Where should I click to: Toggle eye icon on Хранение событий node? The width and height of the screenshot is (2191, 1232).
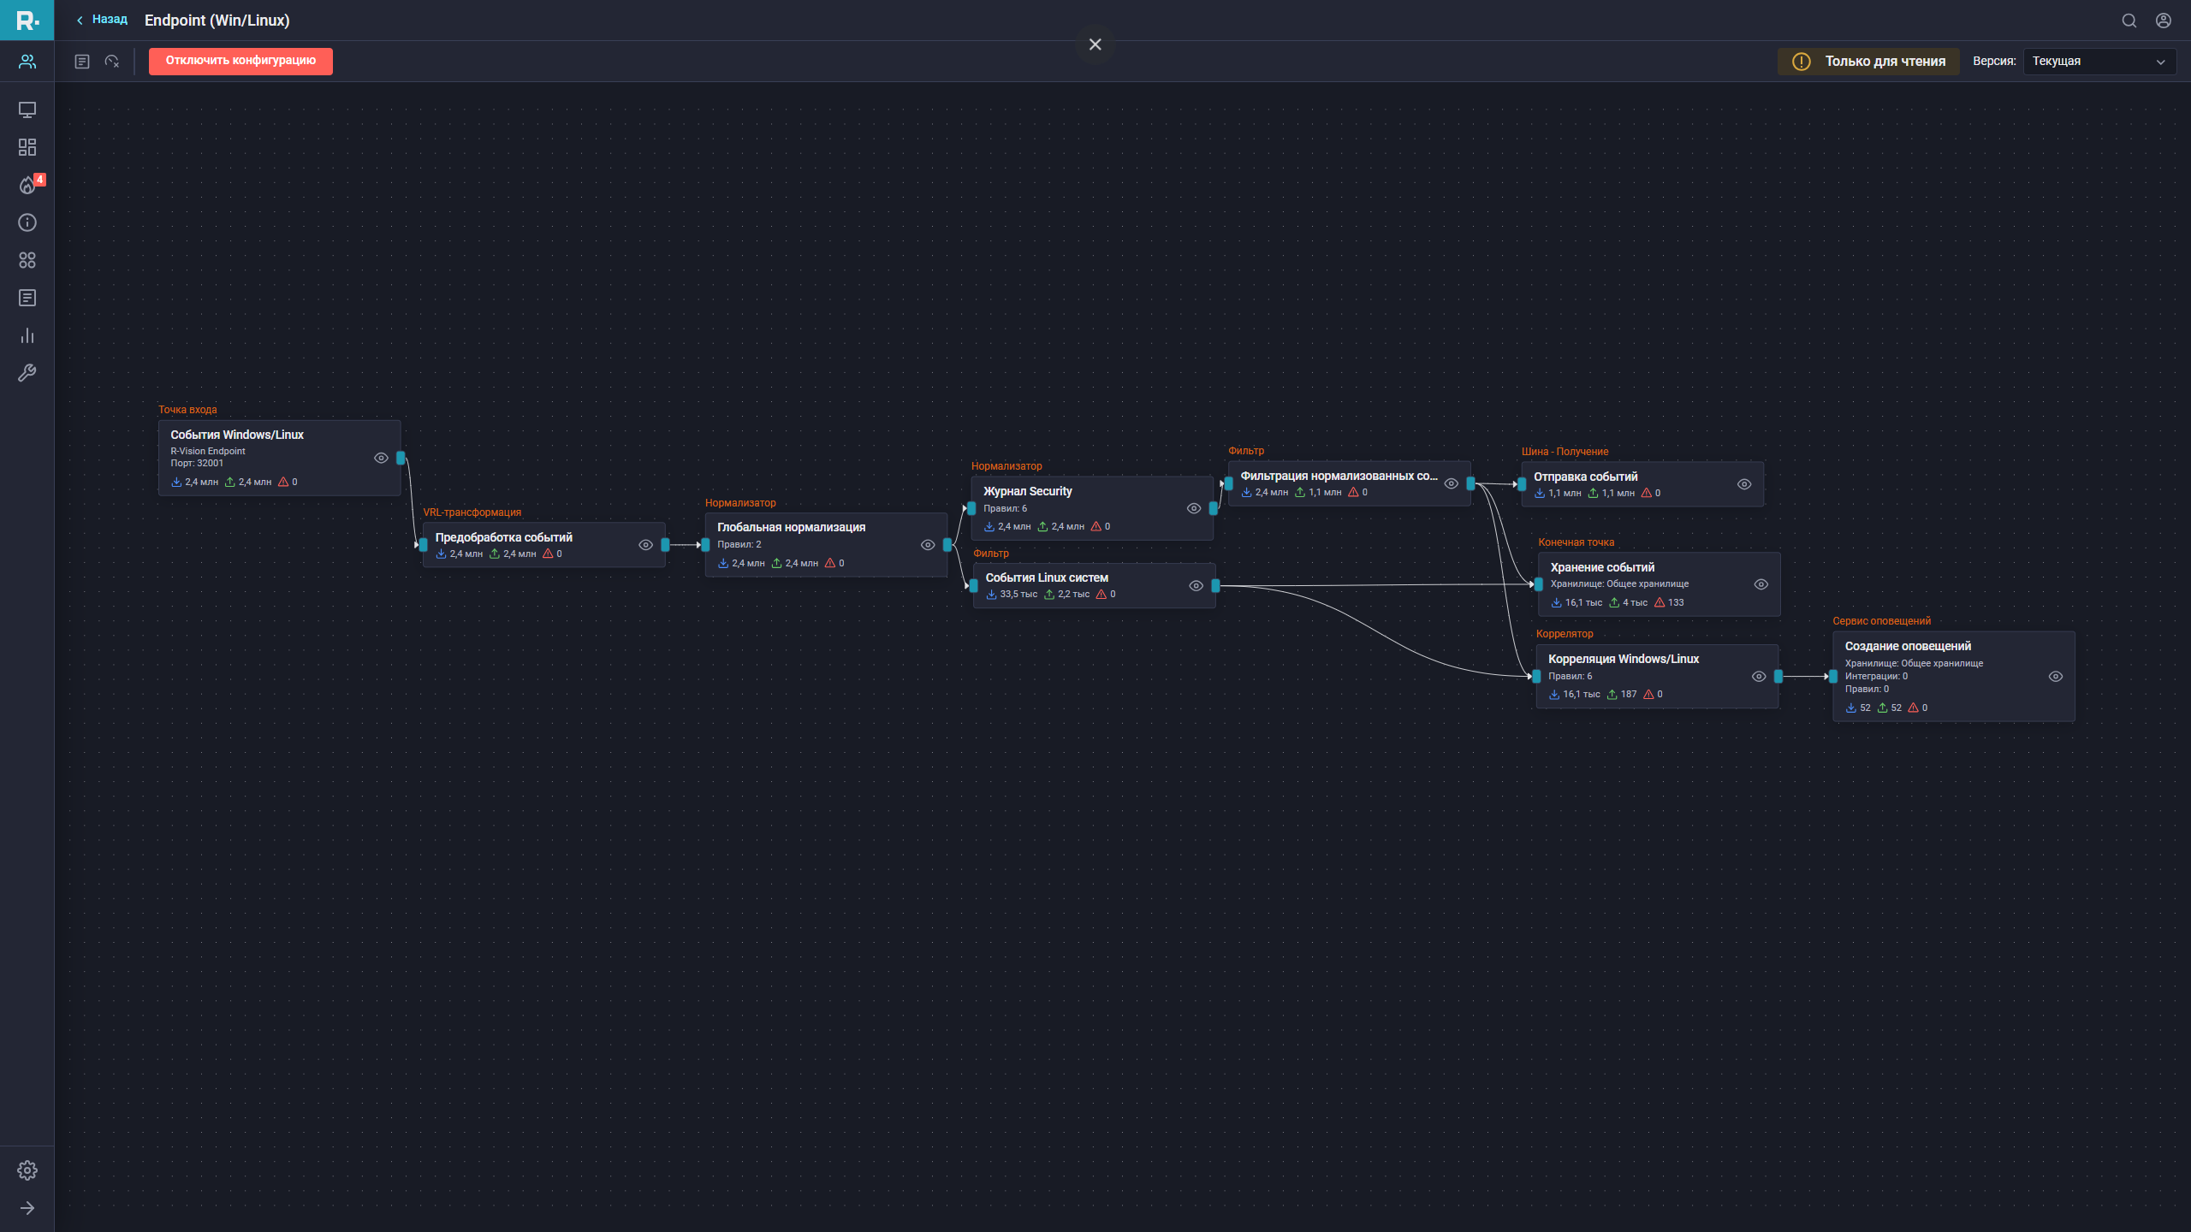pyautogui.click(x=1761, y=584)
